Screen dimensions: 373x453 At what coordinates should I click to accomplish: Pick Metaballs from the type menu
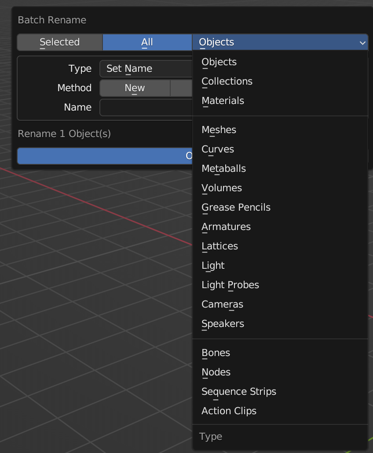pyautogui.click(x=223, y=169)
